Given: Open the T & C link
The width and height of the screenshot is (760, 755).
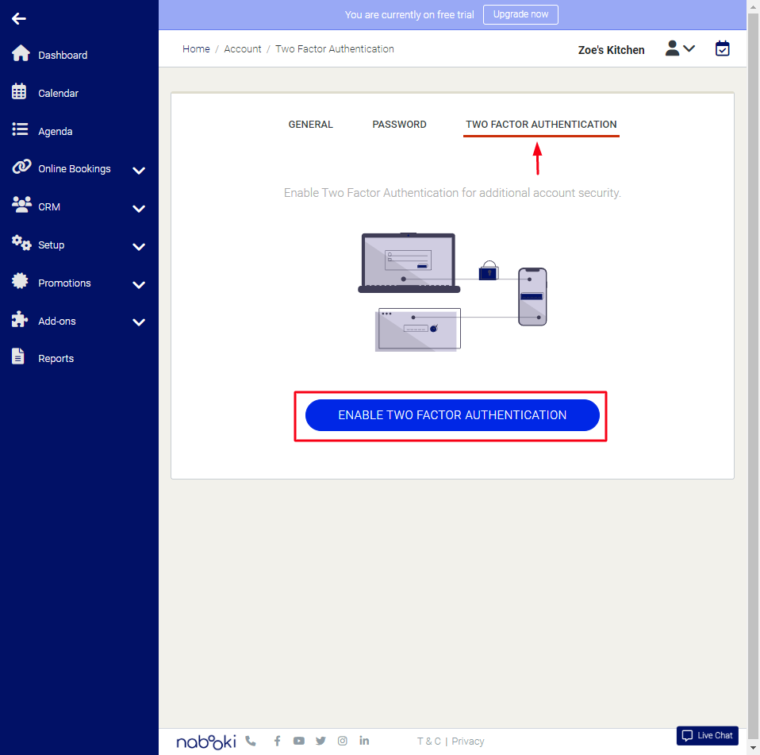Looking at the screenshot, I should [x=429, y=741].
